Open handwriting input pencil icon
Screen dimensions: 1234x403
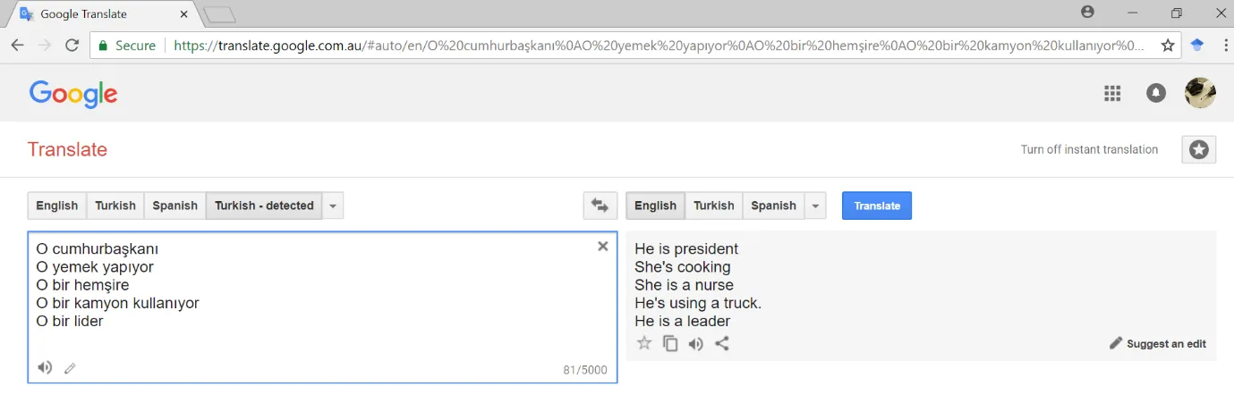[70, 368]
